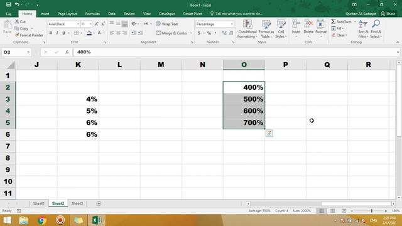Toggle Underline formatting
This screenshot has width=402, height=226.
(63, 33)
